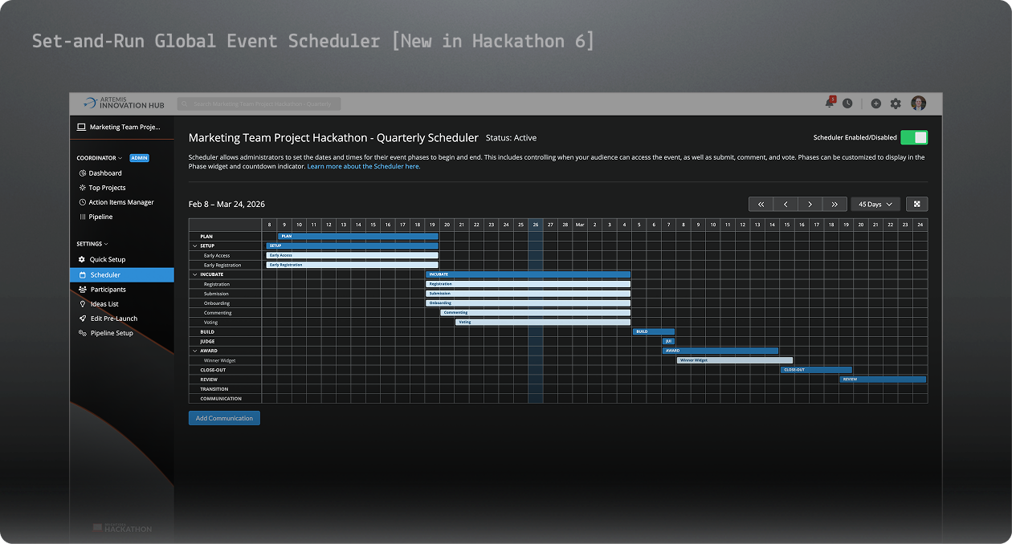
Task: Collapse the SETUP phase row
Action: click(x=194, y=246)
